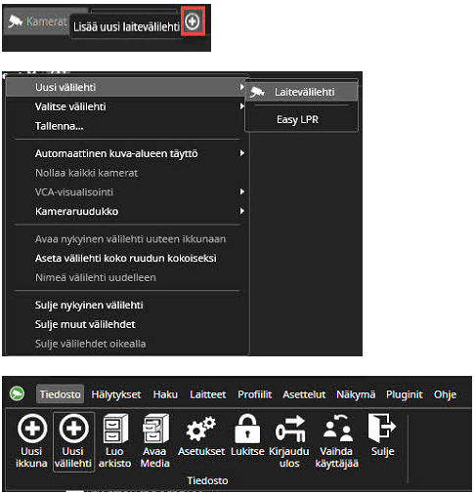Click the Lukitse padlock icon

click(247, 429)
